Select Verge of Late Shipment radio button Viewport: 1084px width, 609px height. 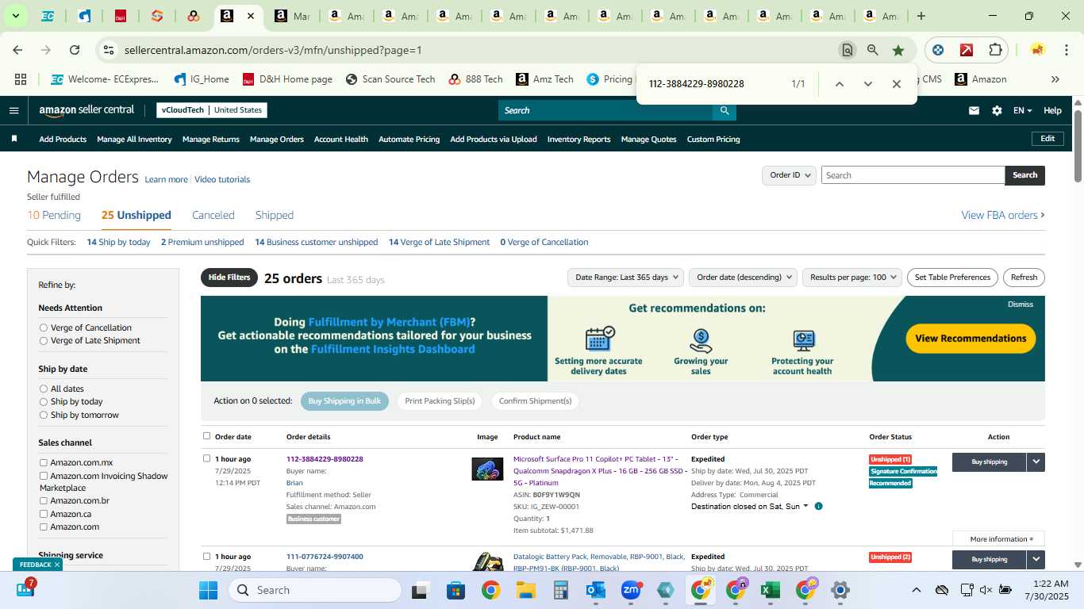(44, 340)
